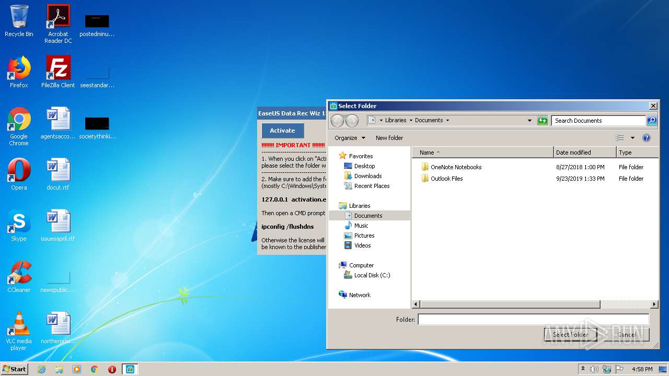This screenshot has width=669, height=376.
Task: Click the Start button
Action: pos(14,369)
